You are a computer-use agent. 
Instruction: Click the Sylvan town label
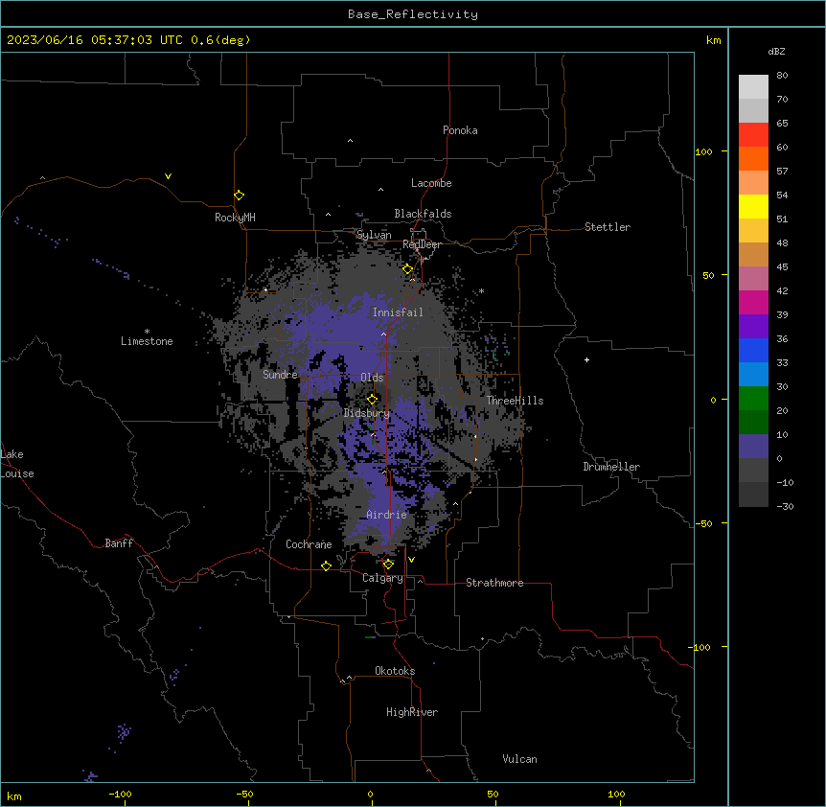tap(374, 235)
